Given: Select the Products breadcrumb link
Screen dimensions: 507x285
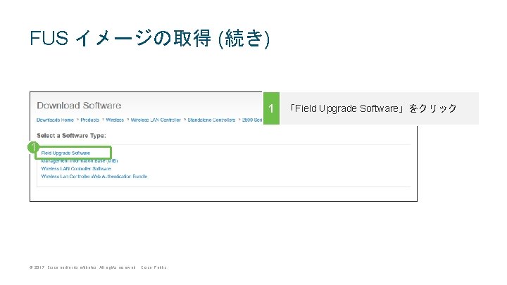Looking at the screenshot, I should 89,120.
